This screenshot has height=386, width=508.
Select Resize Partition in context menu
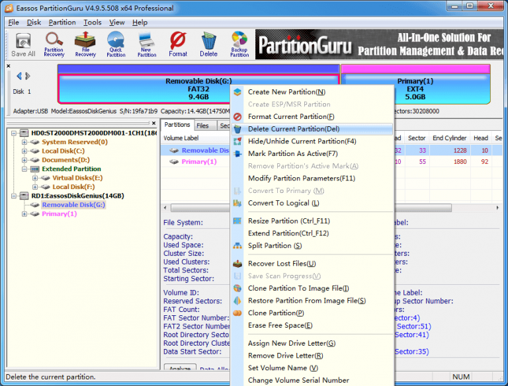(x=288, y=221)
